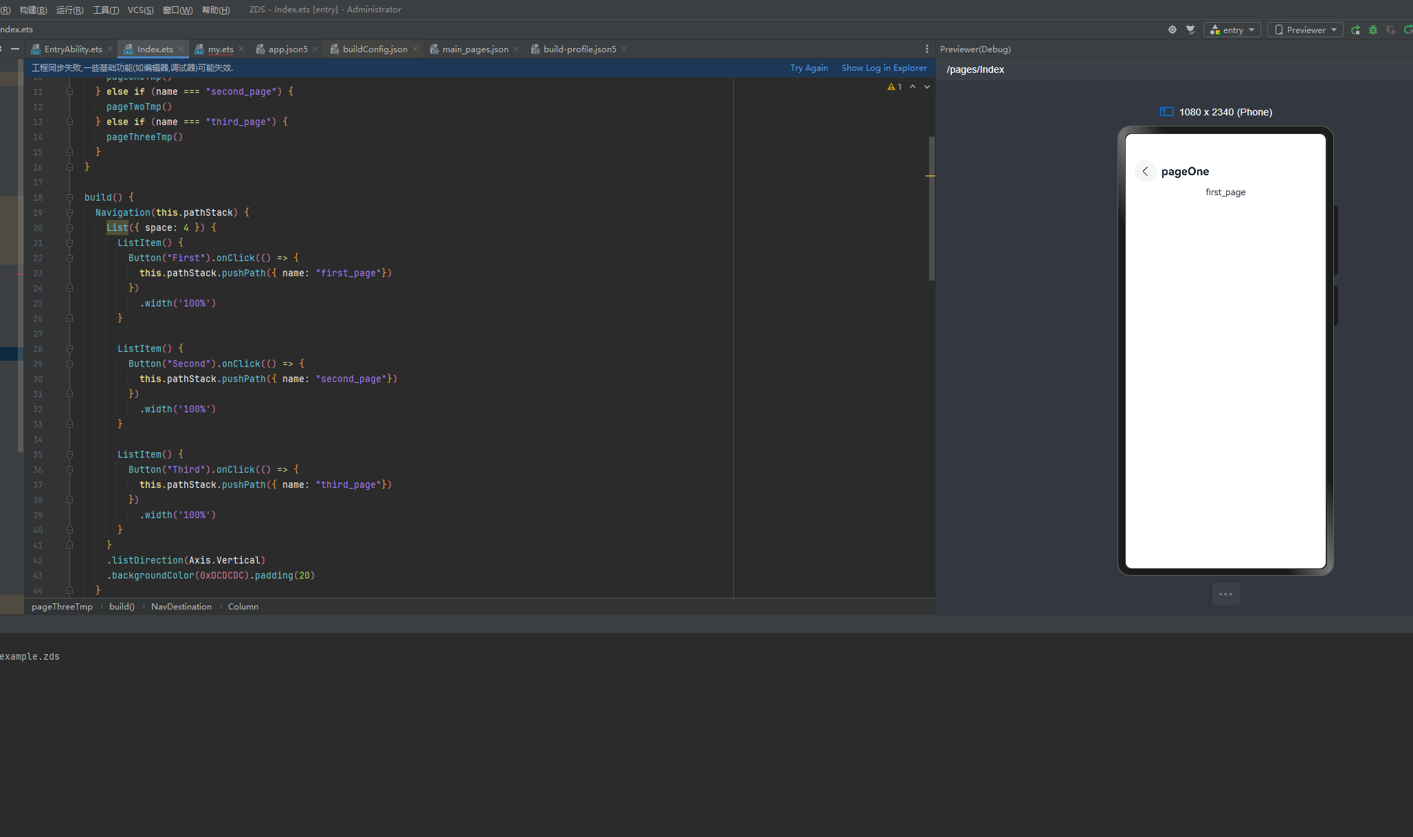This screenshot has width=1413, height=837.
Task: Open the entry module dropdown
Action: (x=1233, y=30)
